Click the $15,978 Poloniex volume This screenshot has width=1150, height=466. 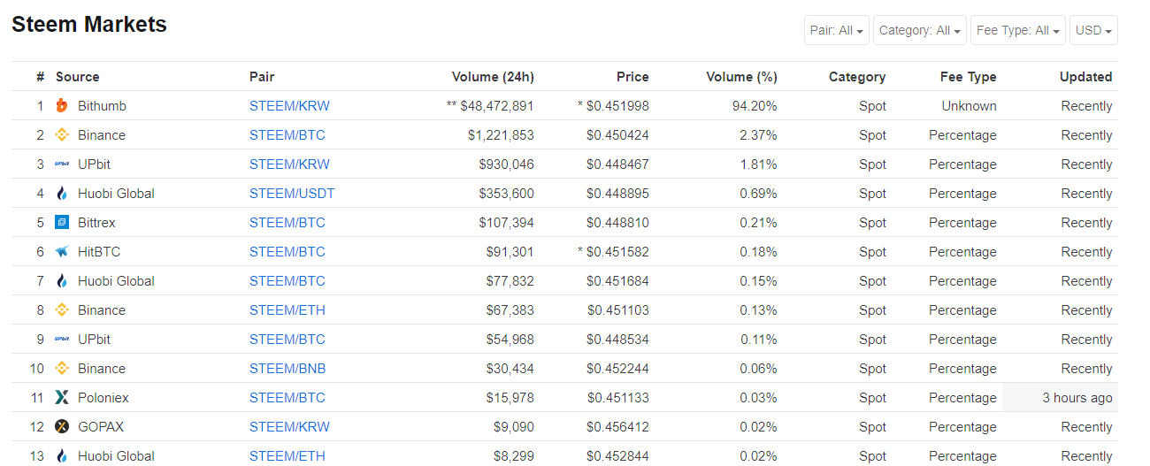pyautogui.click(x=510, y=398)
